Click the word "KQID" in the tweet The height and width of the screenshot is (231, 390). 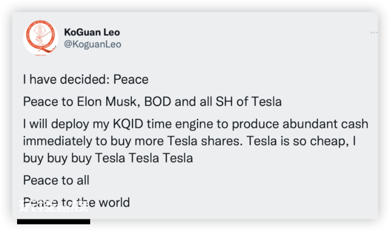128,124
